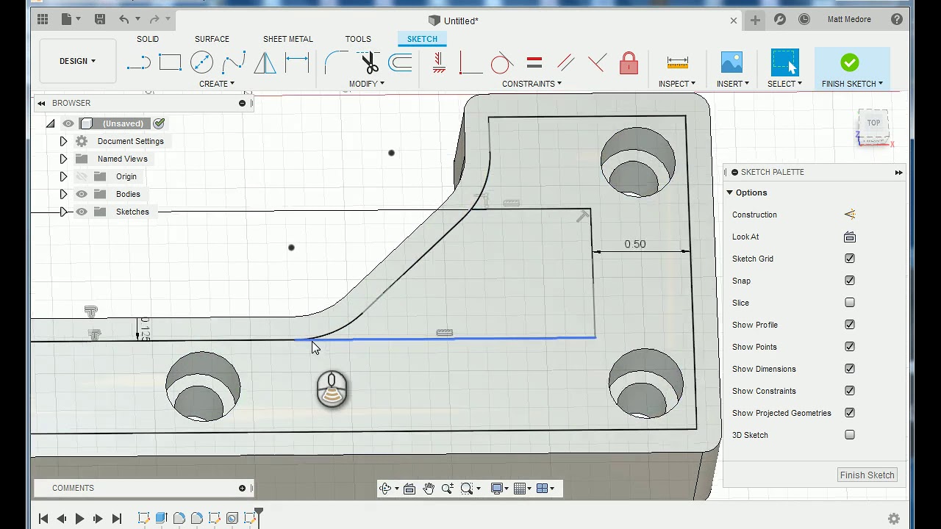Select the Fillet tool in Modify

coord(336,63)
